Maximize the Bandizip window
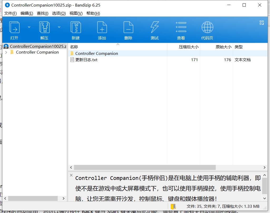 click(244, 5)
